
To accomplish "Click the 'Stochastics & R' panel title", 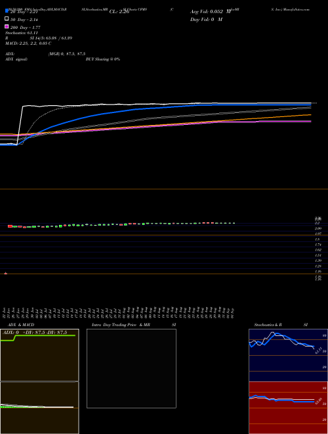I will (x=268, y=325).
